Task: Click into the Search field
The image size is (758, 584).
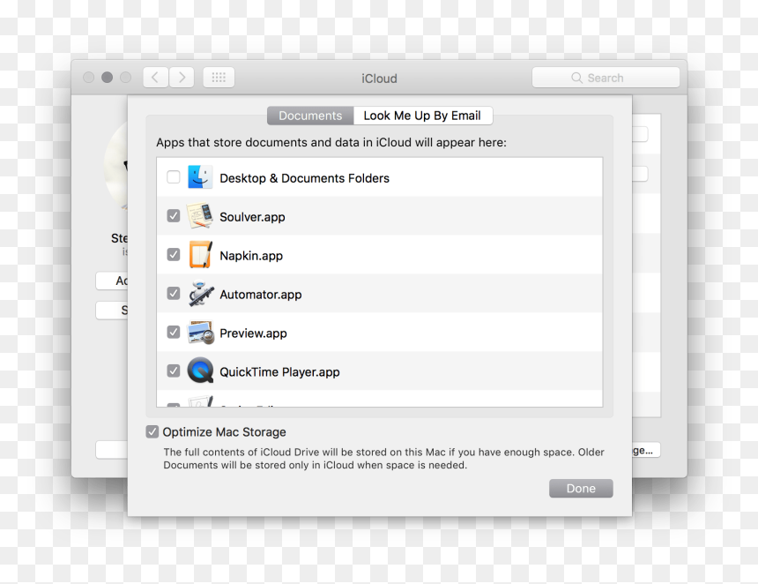Action: [x=606, y=78]
